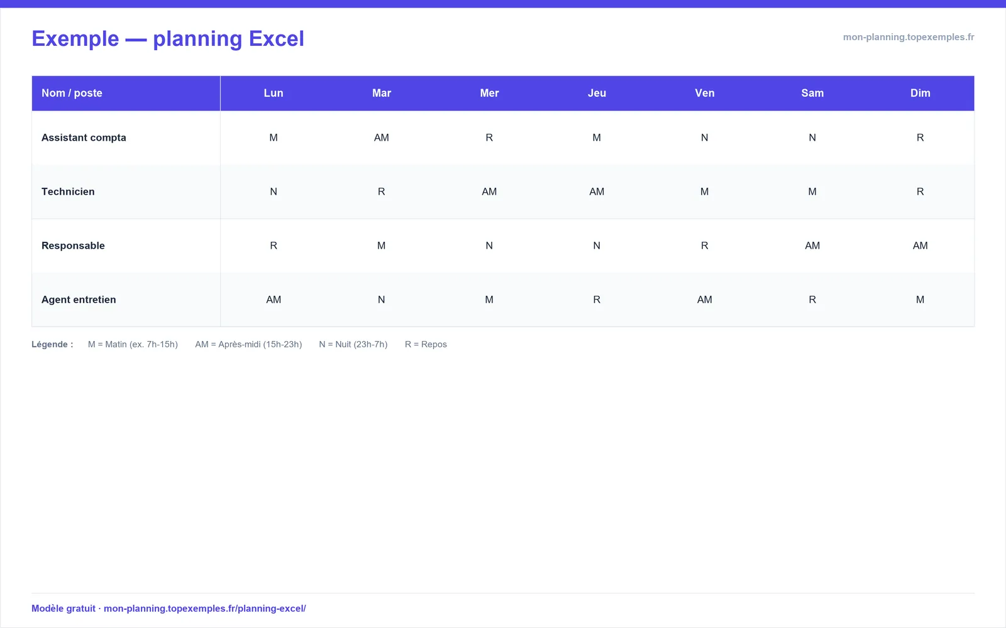Select Responsable's Ven cell
The width and height of the screenshot is (1006, 628).
click(705, 246)
